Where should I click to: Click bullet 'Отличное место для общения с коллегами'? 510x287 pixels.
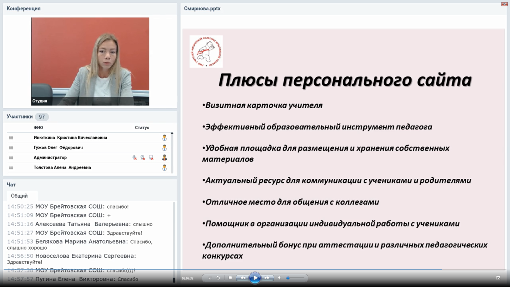click(x=291, y=202)
